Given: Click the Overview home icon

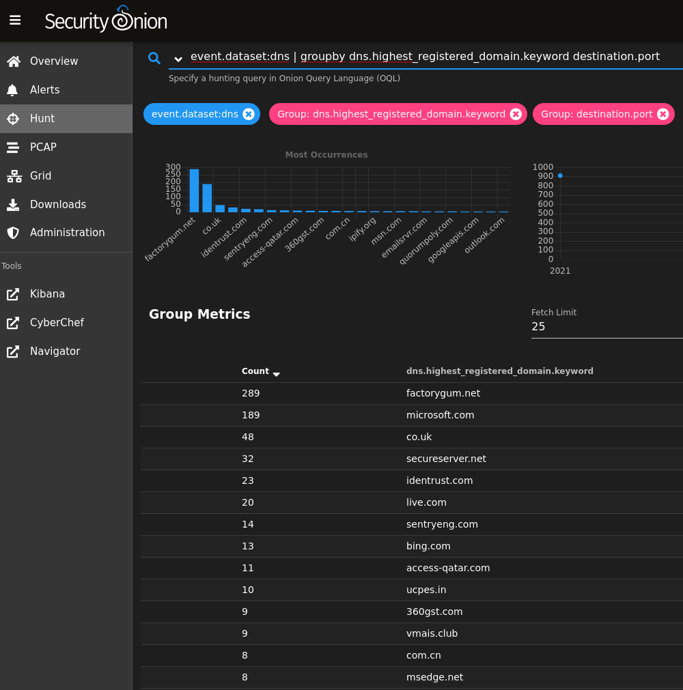Looking at the screenshot, I should coord(14,61).
